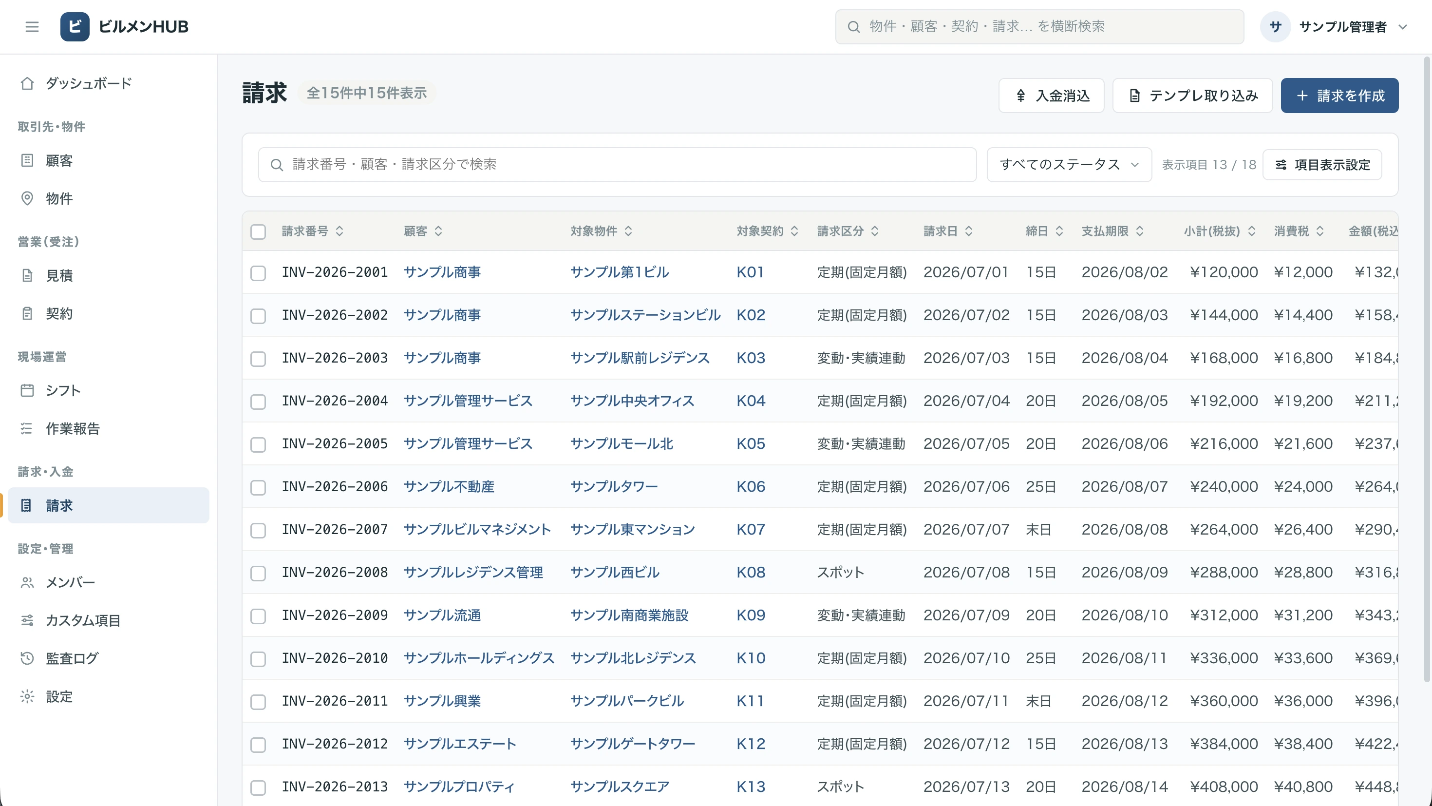Click the vertical page scrollbar
The height and width of the screenshot is (806, 1432).
coord(1427,368)
